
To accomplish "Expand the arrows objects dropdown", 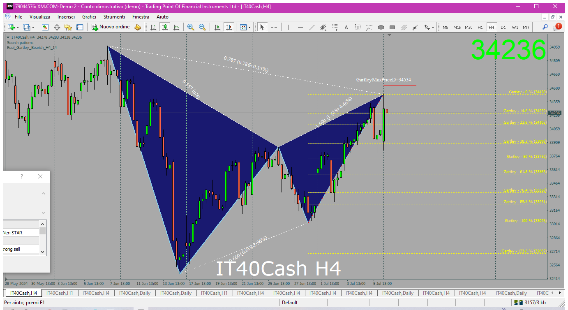I will [x=433, y=27].
